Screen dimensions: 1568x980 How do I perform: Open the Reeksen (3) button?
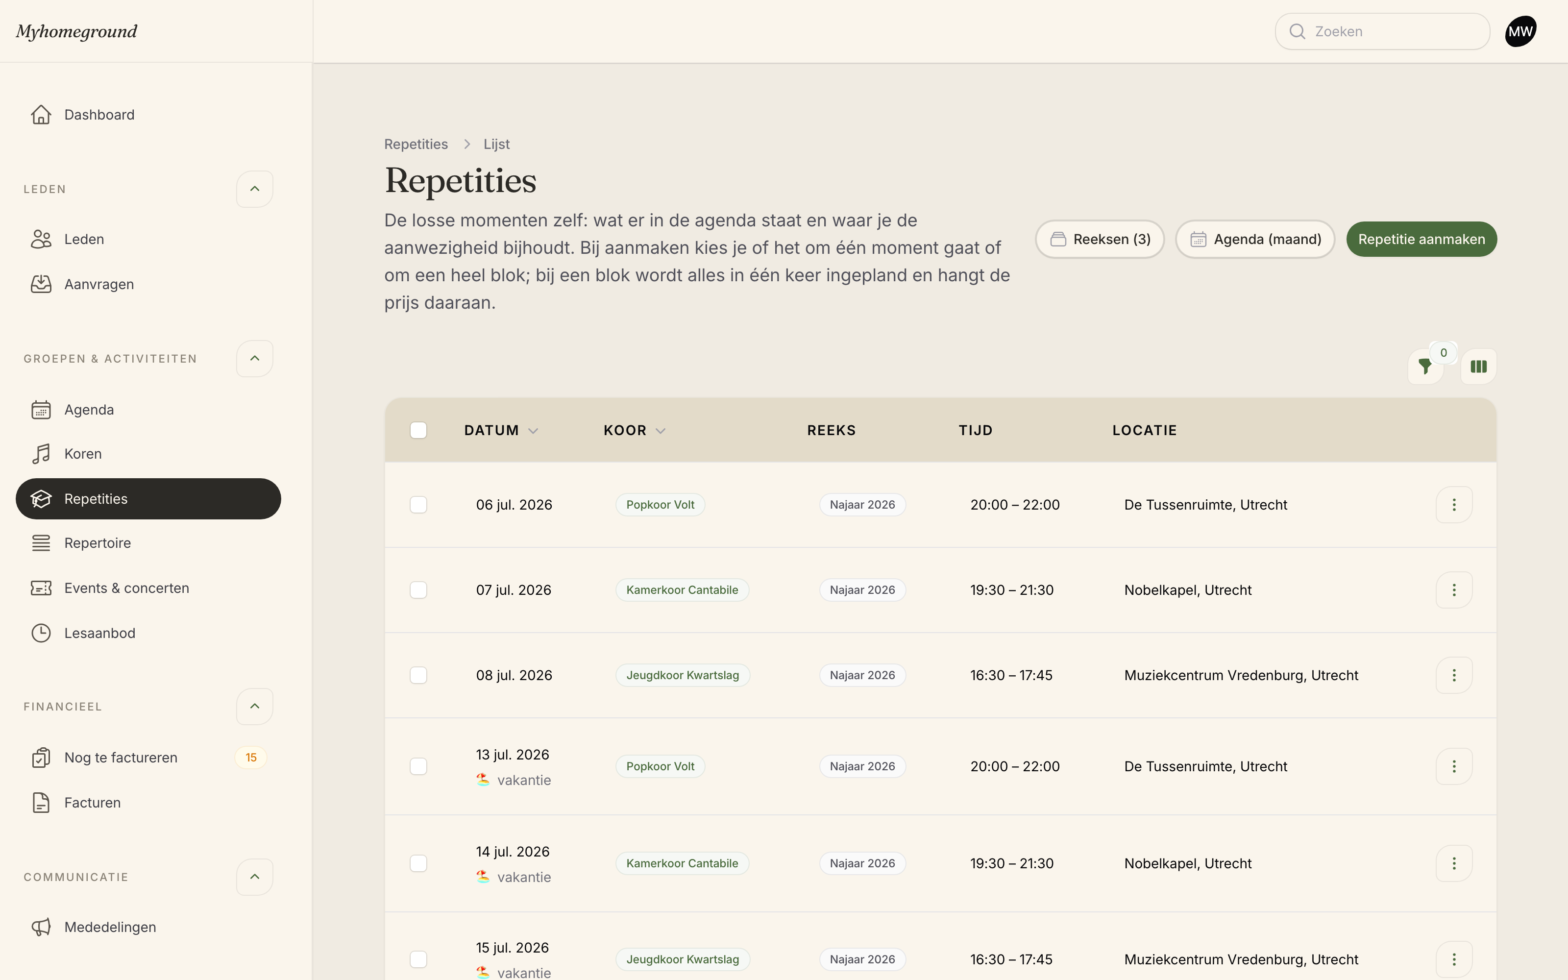click(x=1100, y=239)
